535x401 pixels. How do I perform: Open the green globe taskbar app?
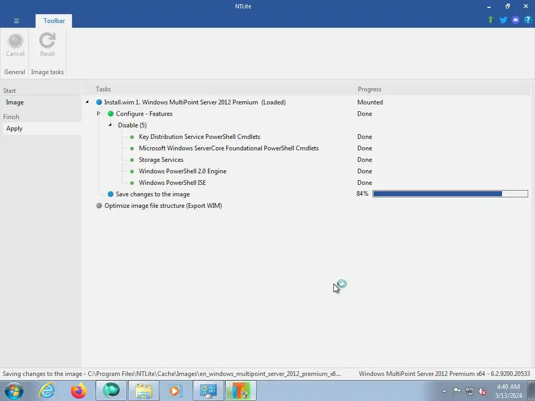(x=111, y=391)
